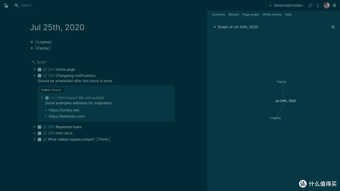Click the Embed block: label
The width and height of the screenshot is (340, 191).
pos(52,90)
